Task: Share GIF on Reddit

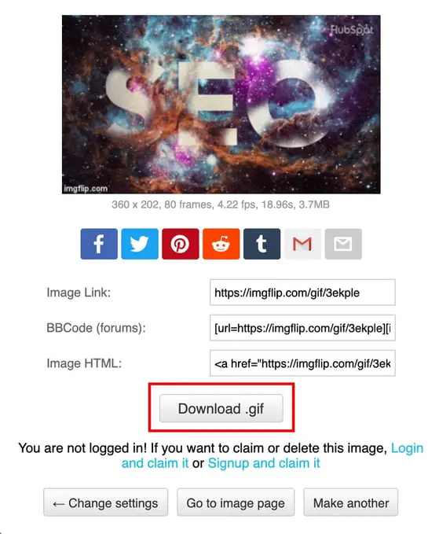Action: coord(221,244)
